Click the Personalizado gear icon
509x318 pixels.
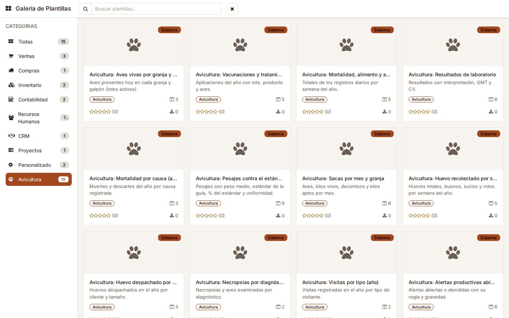tap(11, 165)
